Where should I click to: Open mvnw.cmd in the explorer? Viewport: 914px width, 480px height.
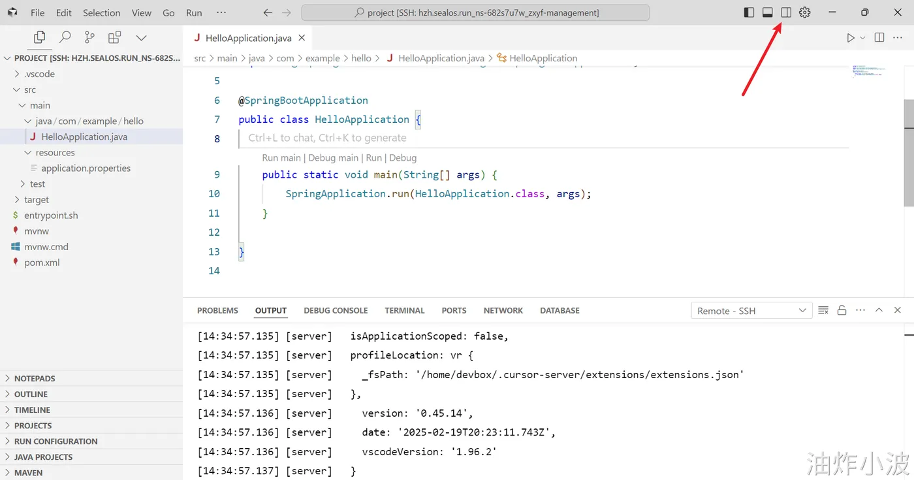click(x=91, y=246)
